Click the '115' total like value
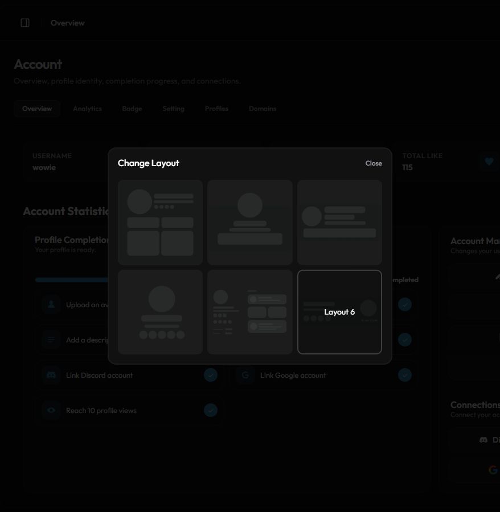 408,167
